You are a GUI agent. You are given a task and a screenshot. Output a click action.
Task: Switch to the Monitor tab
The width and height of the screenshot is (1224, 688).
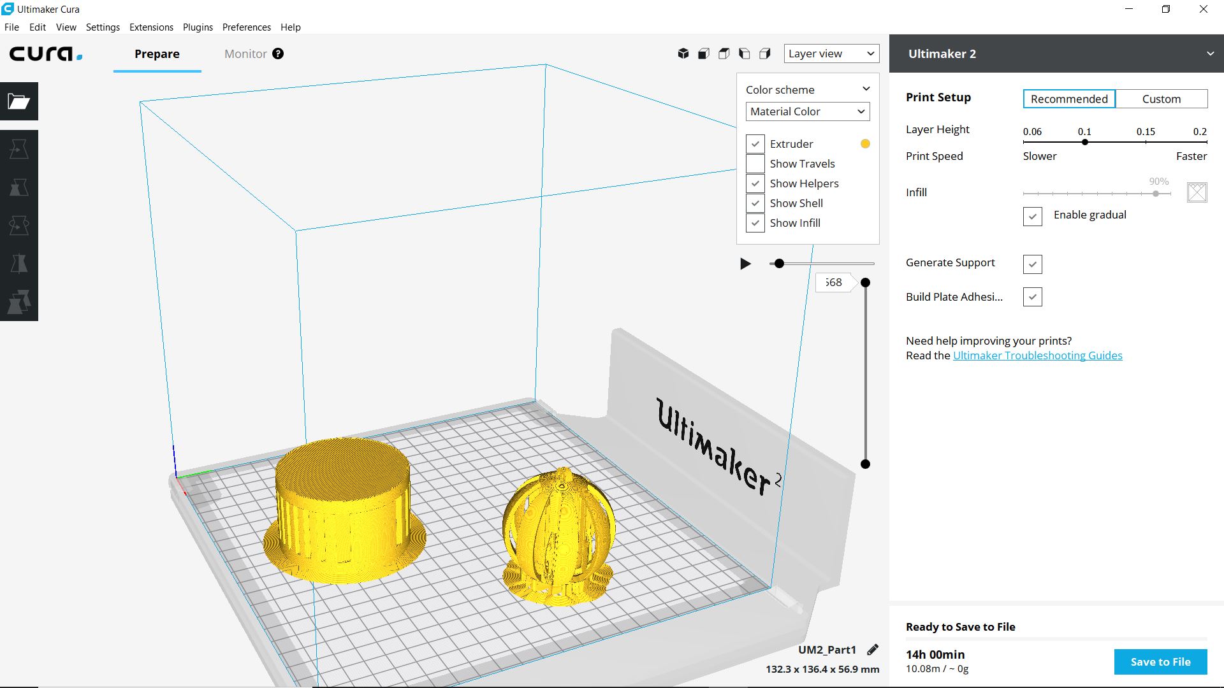(x=245, y=54)
